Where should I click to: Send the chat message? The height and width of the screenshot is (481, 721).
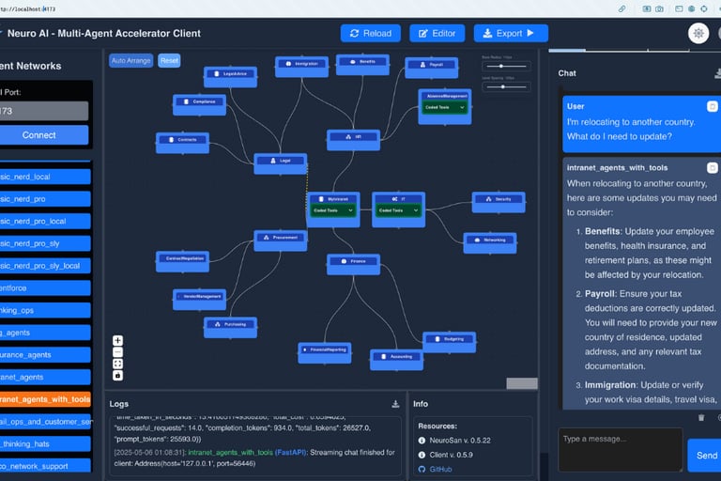click(x=705, y=456)
